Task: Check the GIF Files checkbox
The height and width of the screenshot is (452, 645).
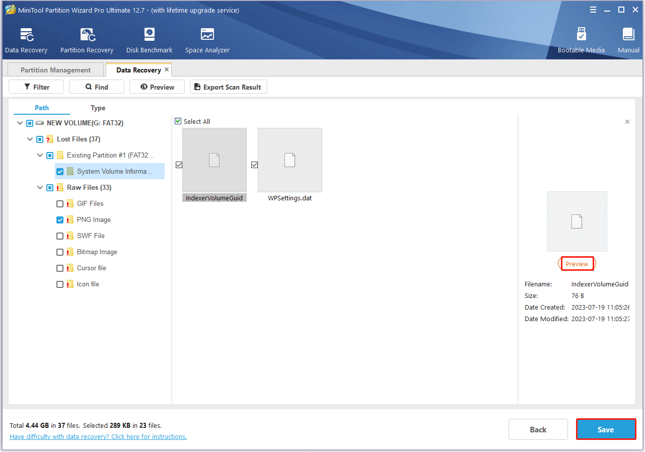Action: (x=60, y=203)
